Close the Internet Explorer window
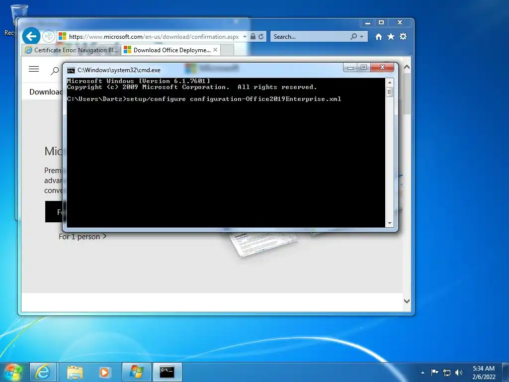Image resolution: width=509 pixels, height=382 pixels. pos(400,23)
